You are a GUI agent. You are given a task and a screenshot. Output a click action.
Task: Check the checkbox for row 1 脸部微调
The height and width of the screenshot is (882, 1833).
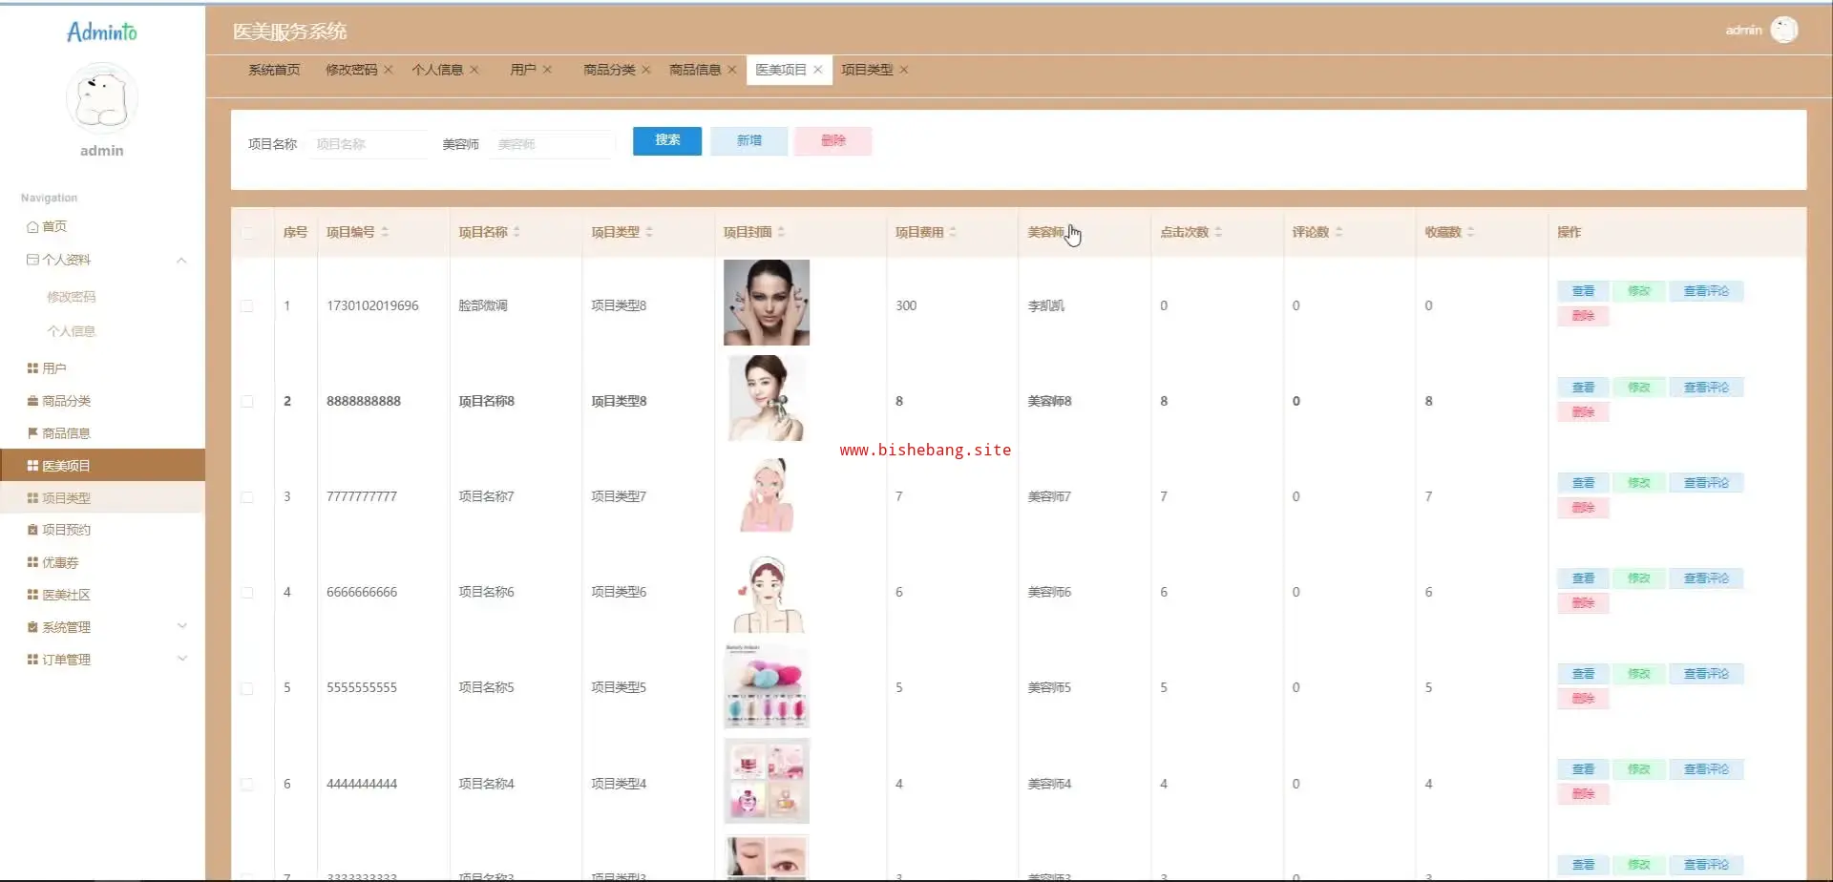pyautogui.click(x=247, y=306)
